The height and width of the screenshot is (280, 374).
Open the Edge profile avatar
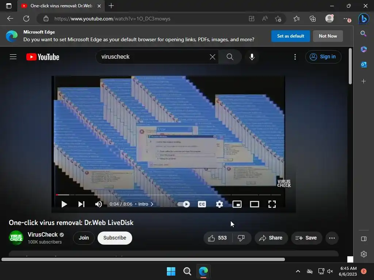point(329,19)
